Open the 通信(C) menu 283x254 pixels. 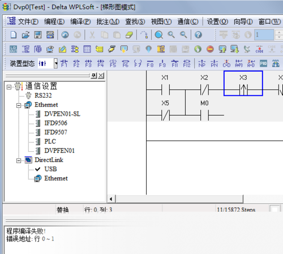pos(188,21)
